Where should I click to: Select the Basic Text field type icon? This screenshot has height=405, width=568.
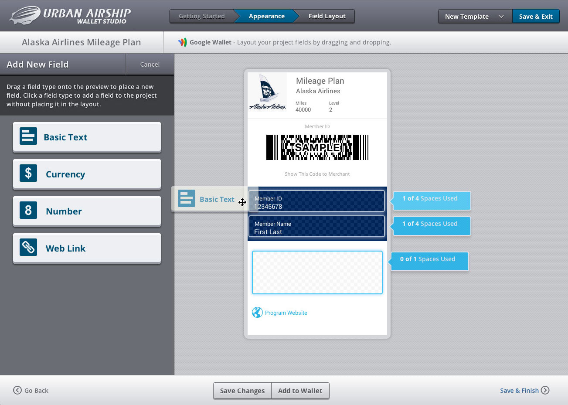pyautogui.click(x=28, y=136)
